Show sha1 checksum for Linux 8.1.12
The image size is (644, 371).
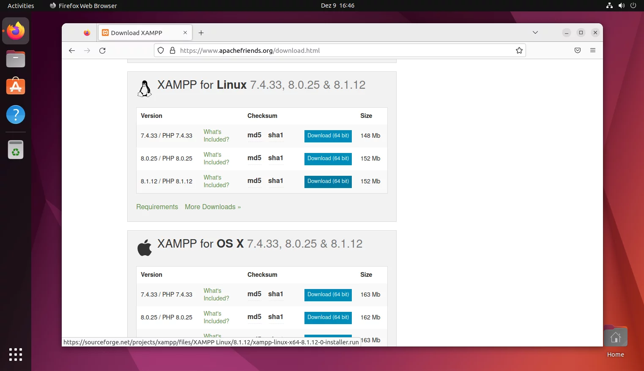tap(276, 181)
